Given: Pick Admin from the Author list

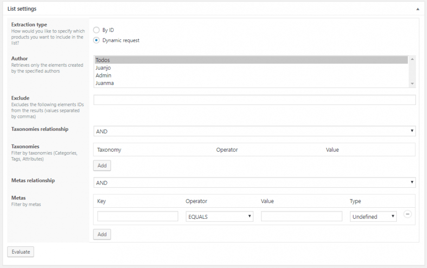Looking at the screenshot, I should coord(251,76).
